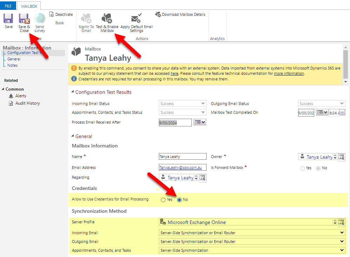The width and height of the screenshot is (350, 257).
Task: Click the Save icon in ribbon
Action: pyautogui.click(x=8, y=19)
